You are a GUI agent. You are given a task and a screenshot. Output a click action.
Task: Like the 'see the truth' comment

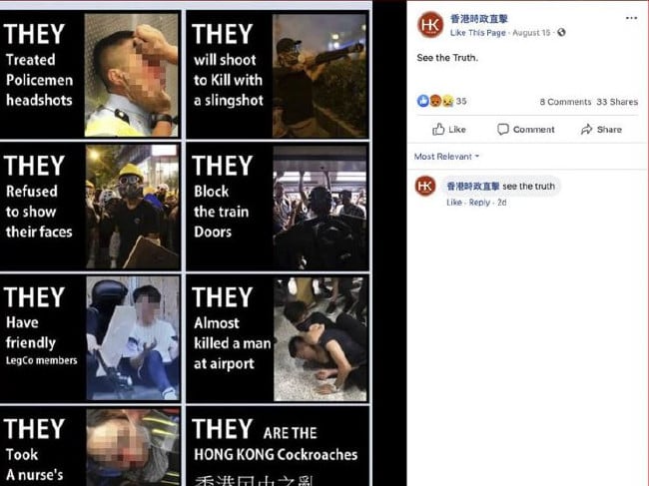[x=454, y=203]
